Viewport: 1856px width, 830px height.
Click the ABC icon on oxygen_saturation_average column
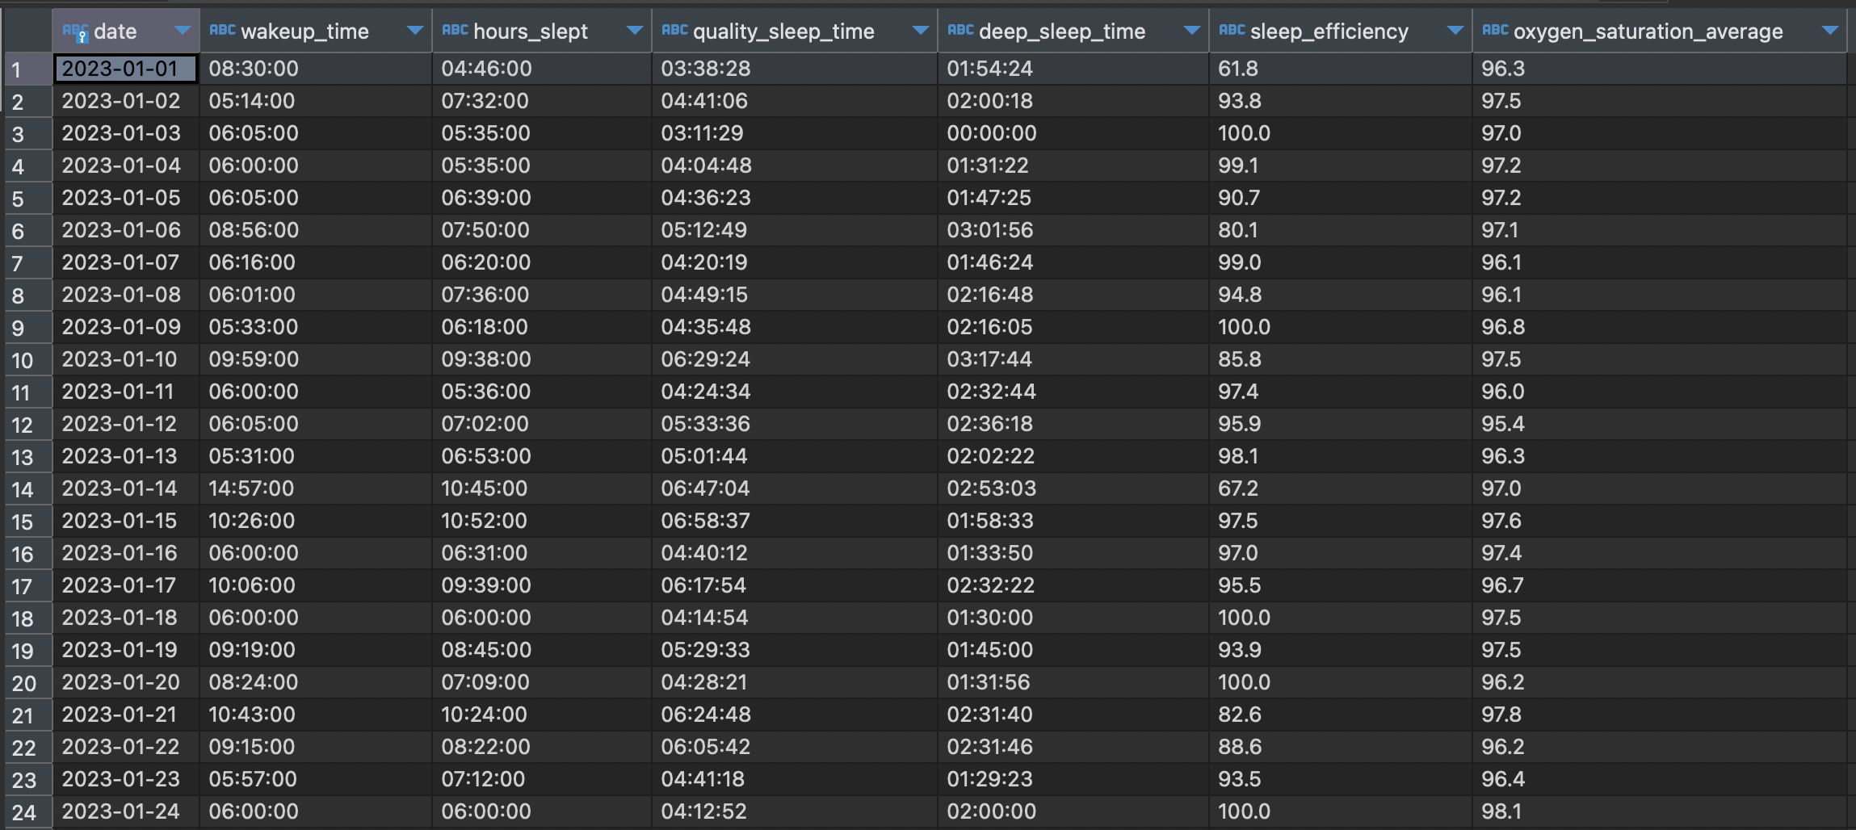(1496, 31)
